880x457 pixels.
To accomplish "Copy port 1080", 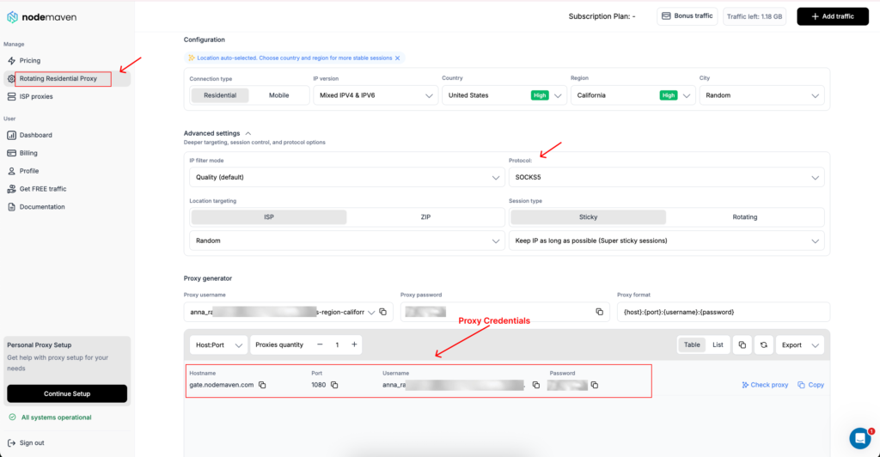I will (334, 385).
